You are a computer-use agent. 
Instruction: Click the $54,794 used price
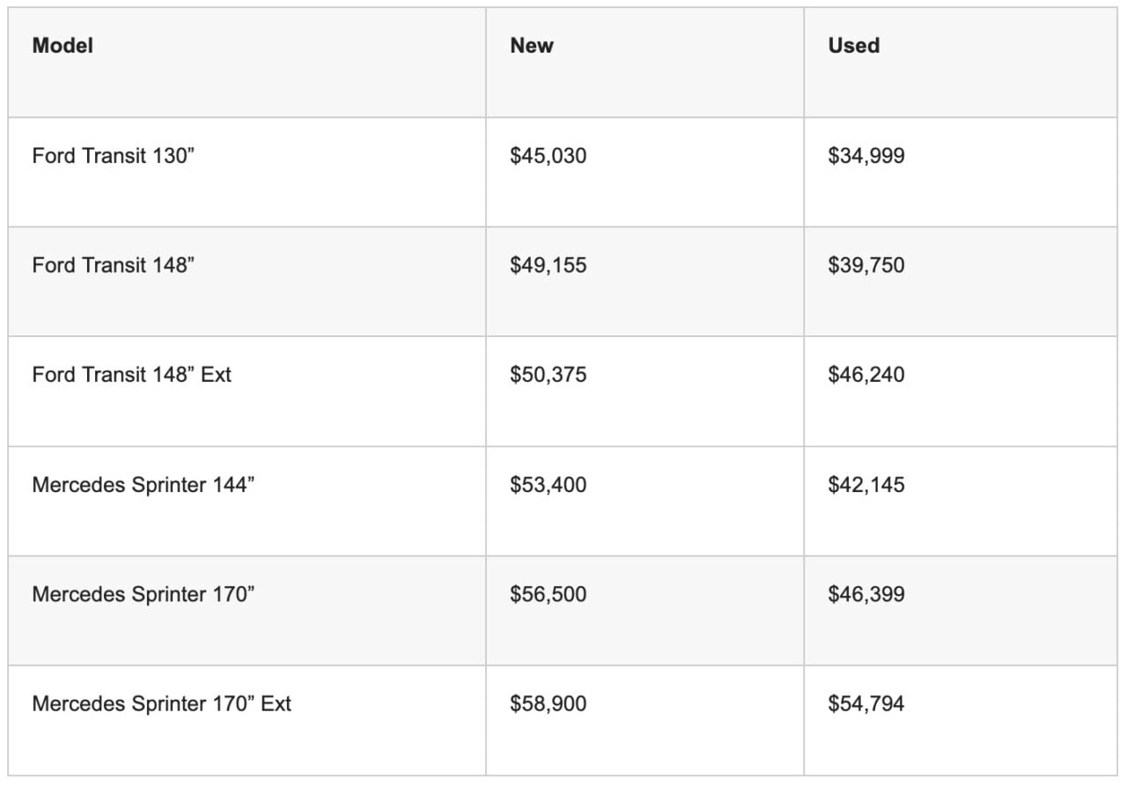(866, 704)
